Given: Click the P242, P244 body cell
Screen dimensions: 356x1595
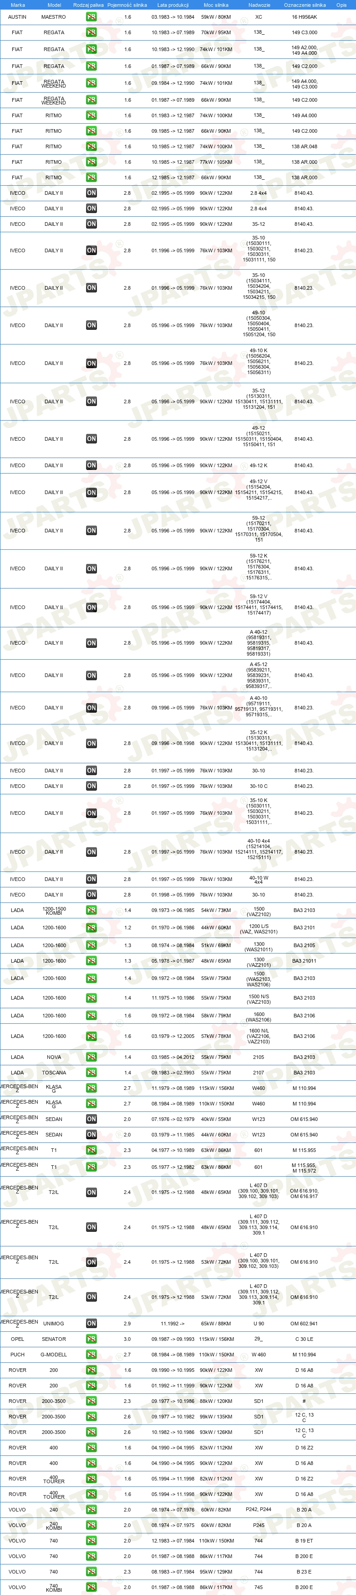Looking at the screenshot, I should tap(258, 1510).
